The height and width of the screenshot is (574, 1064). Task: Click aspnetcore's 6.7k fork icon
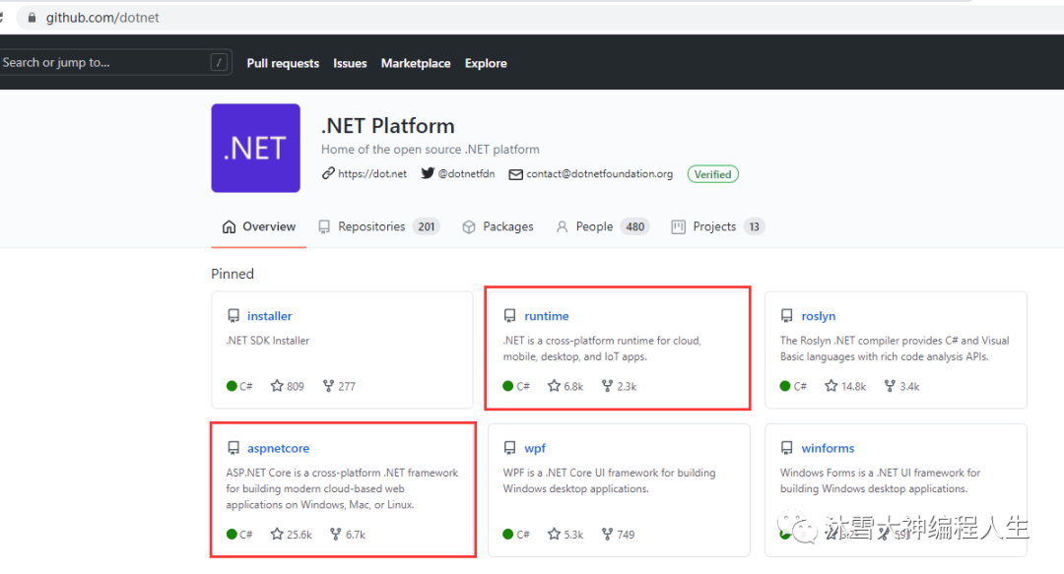coord(335,534)
